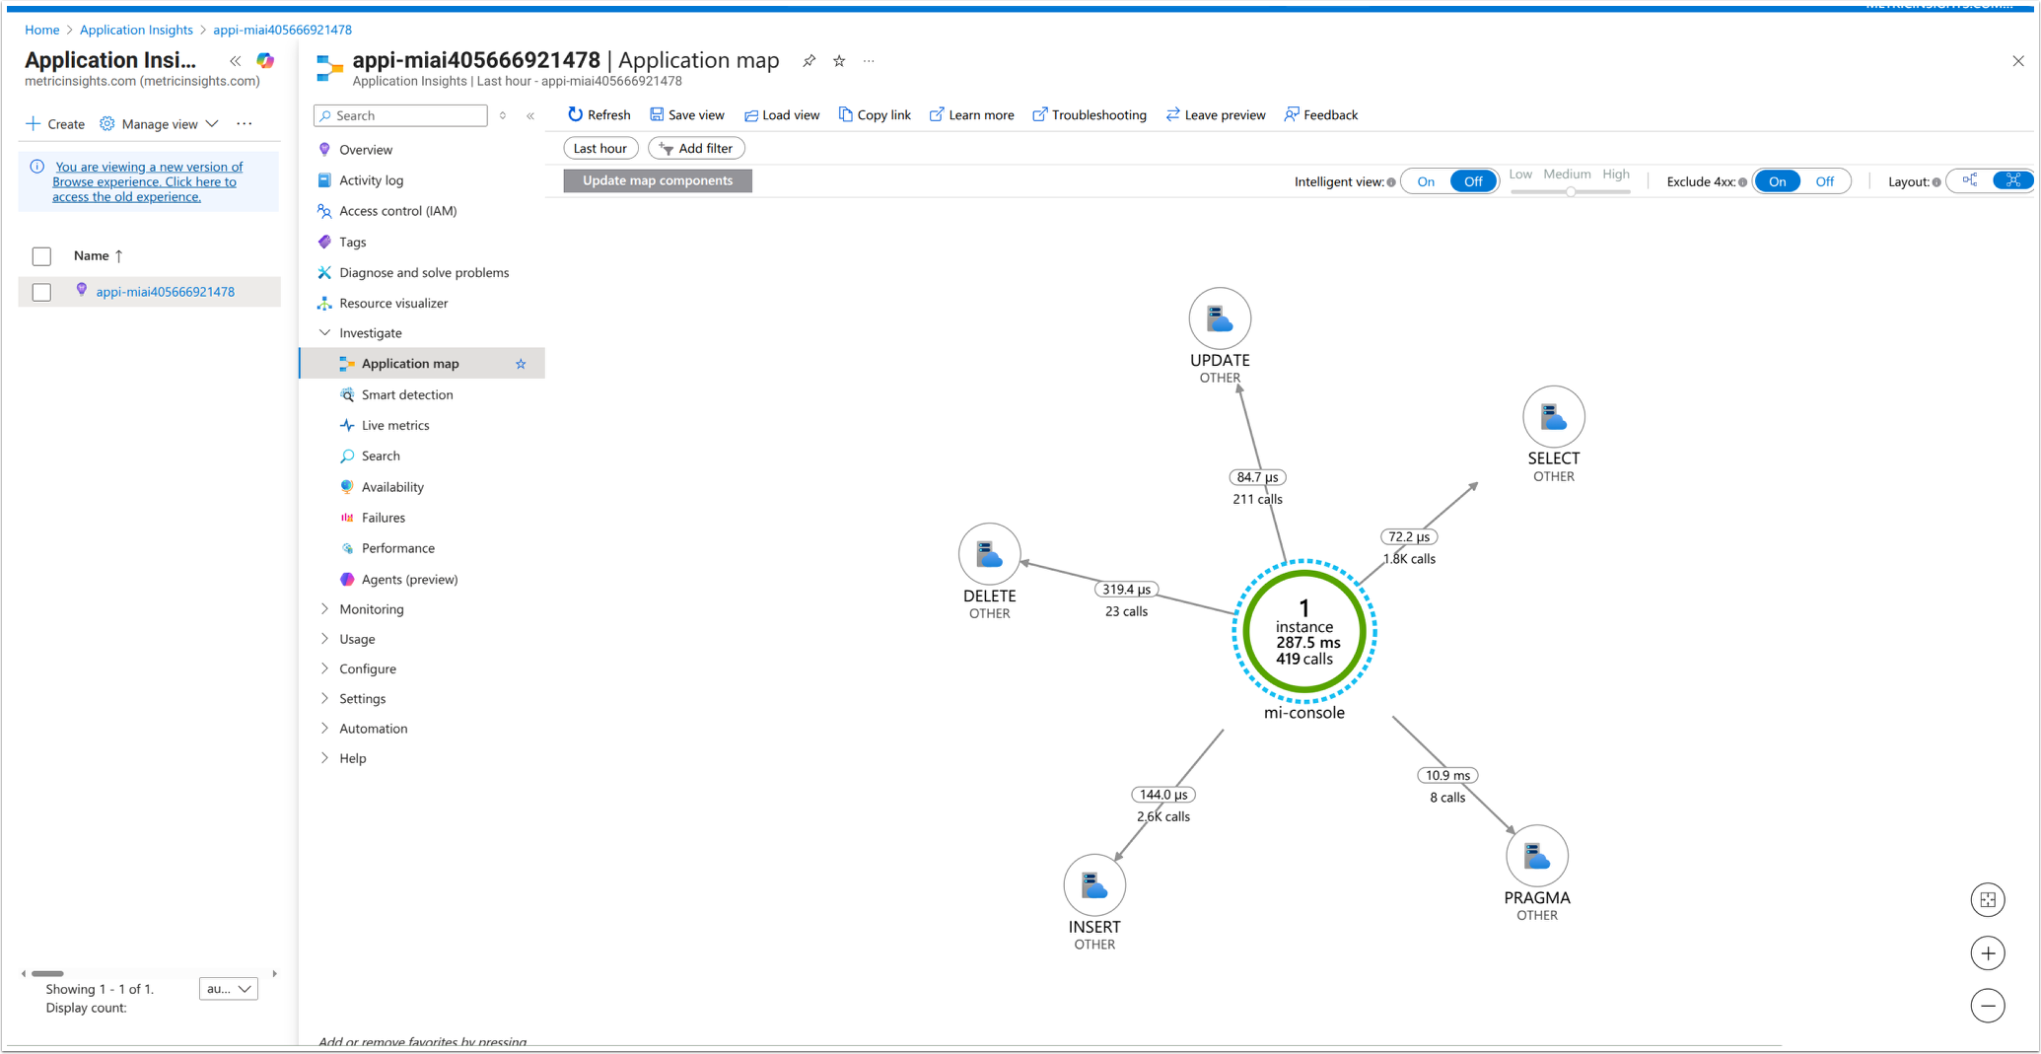This screenshot has height=1054, width=2041.
Task: Check the appi-miai405666921478 row checkbox
Action: [41, 292]
